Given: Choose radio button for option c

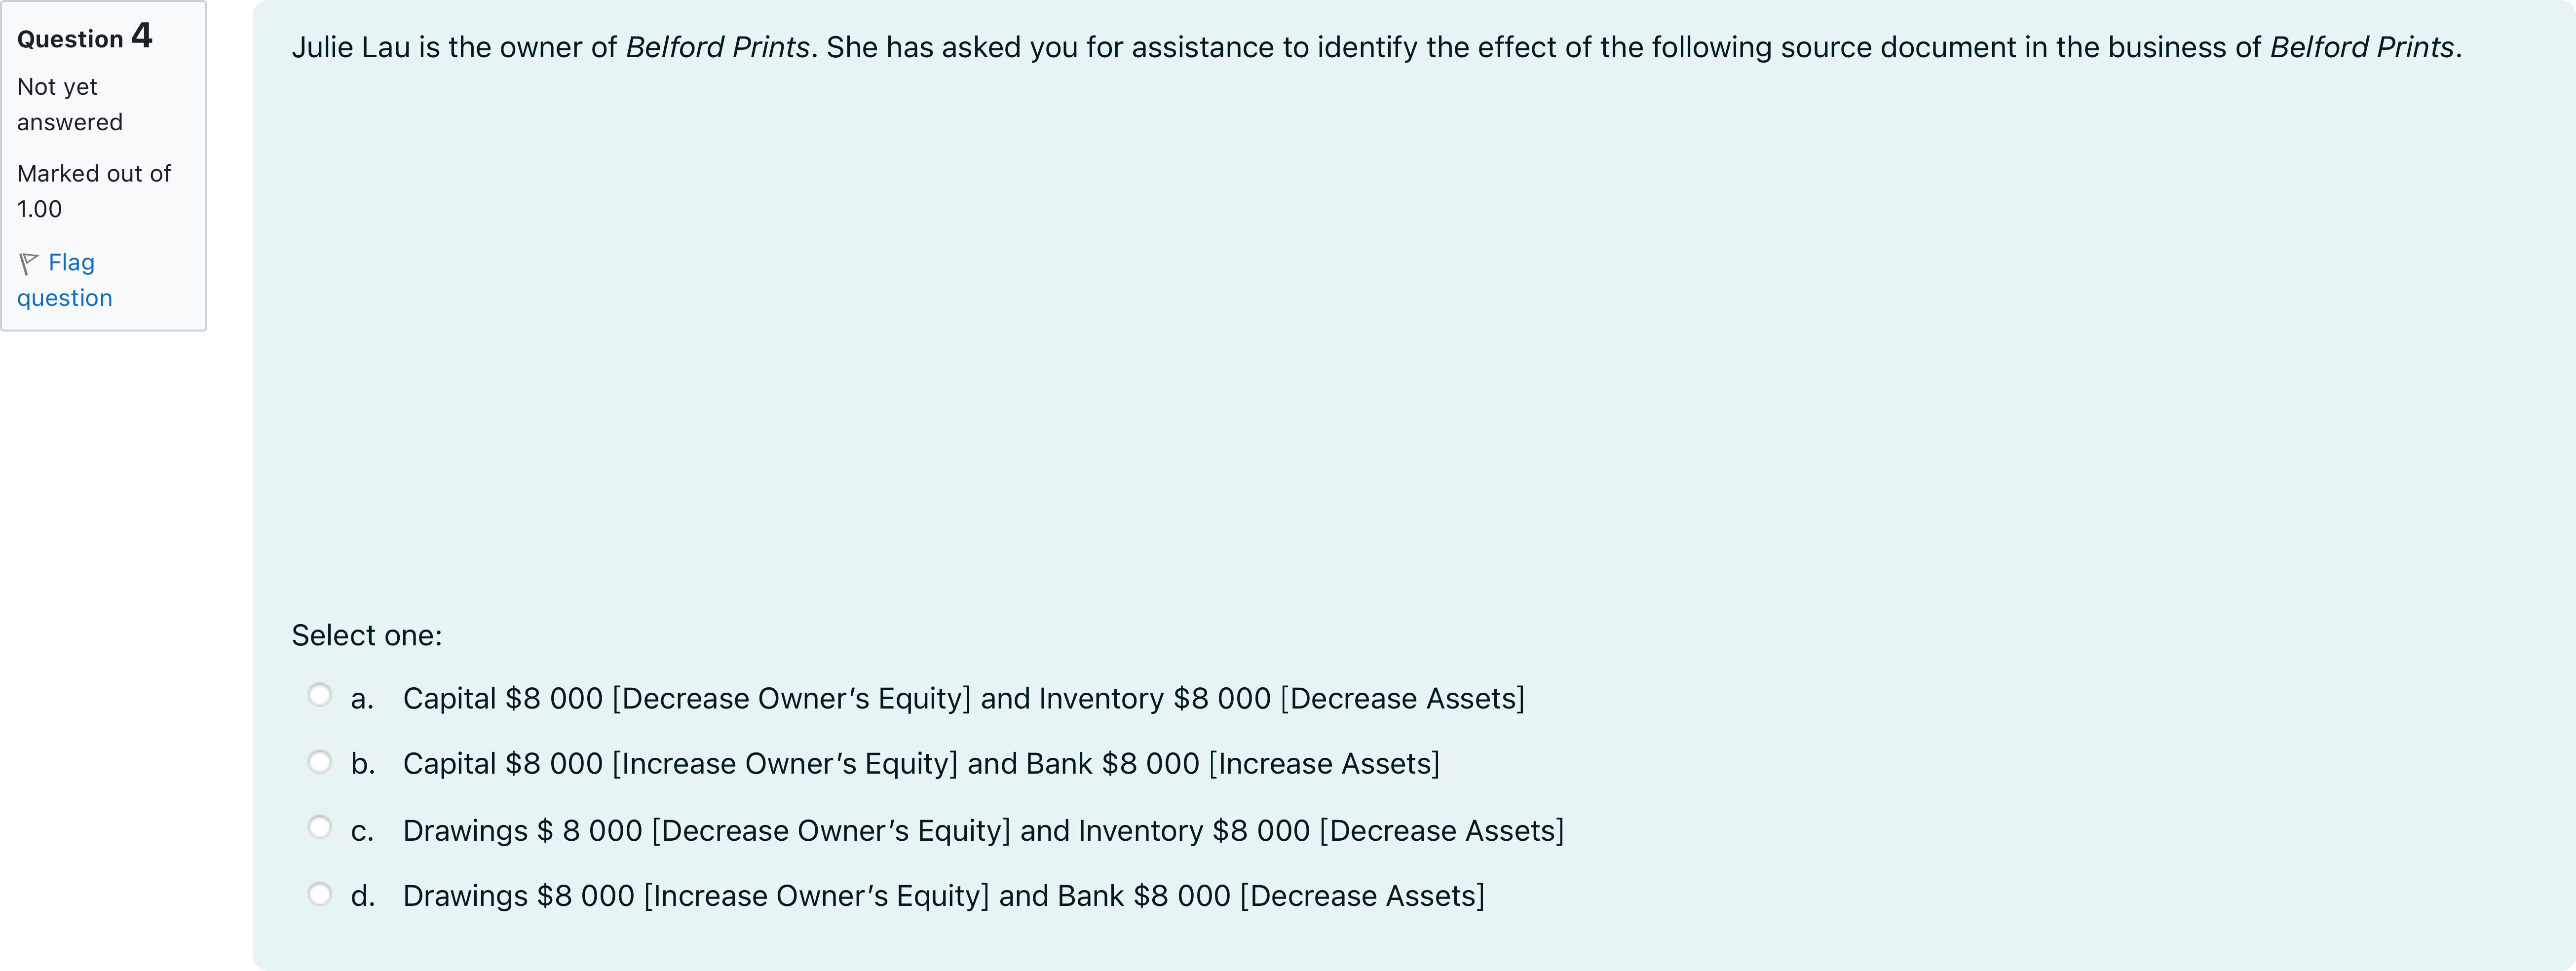Looking at the screenshot, I should [319, 827].
